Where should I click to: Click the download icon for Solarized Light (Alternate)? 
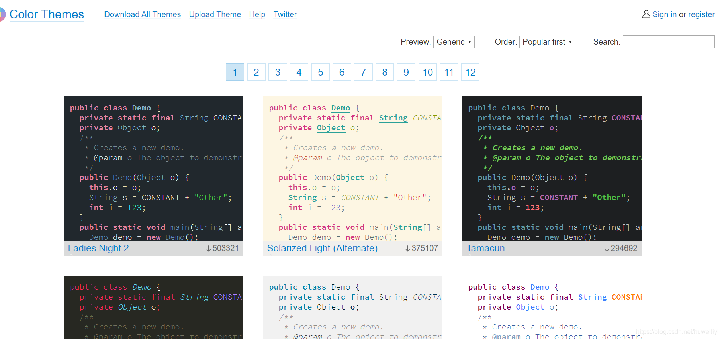click(x=408, y=249)
